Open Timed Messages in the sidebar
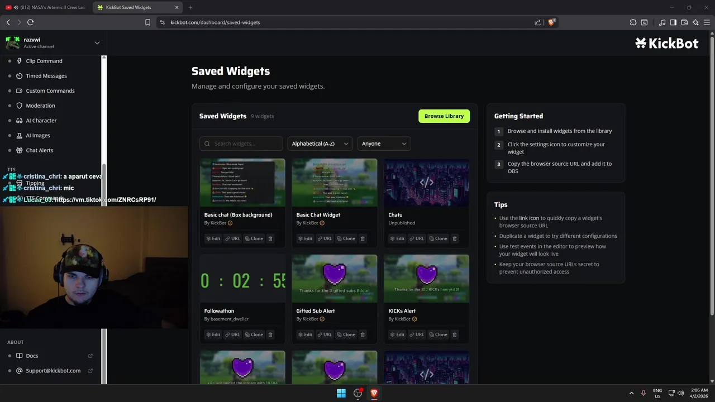The height and width of the screenshot is (402, 715). [46, 76]
